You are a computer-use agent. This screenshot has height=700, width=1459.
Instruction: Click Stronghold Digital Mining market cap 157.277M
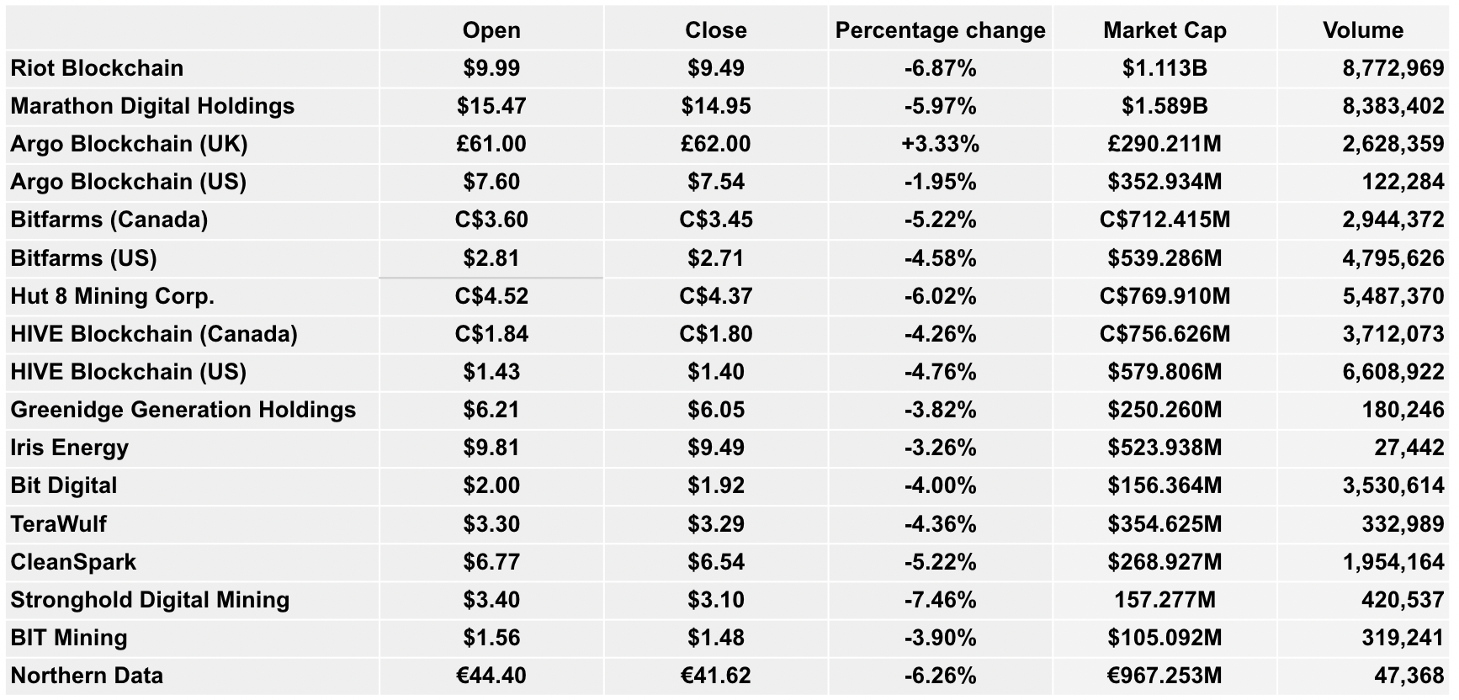1165,600
